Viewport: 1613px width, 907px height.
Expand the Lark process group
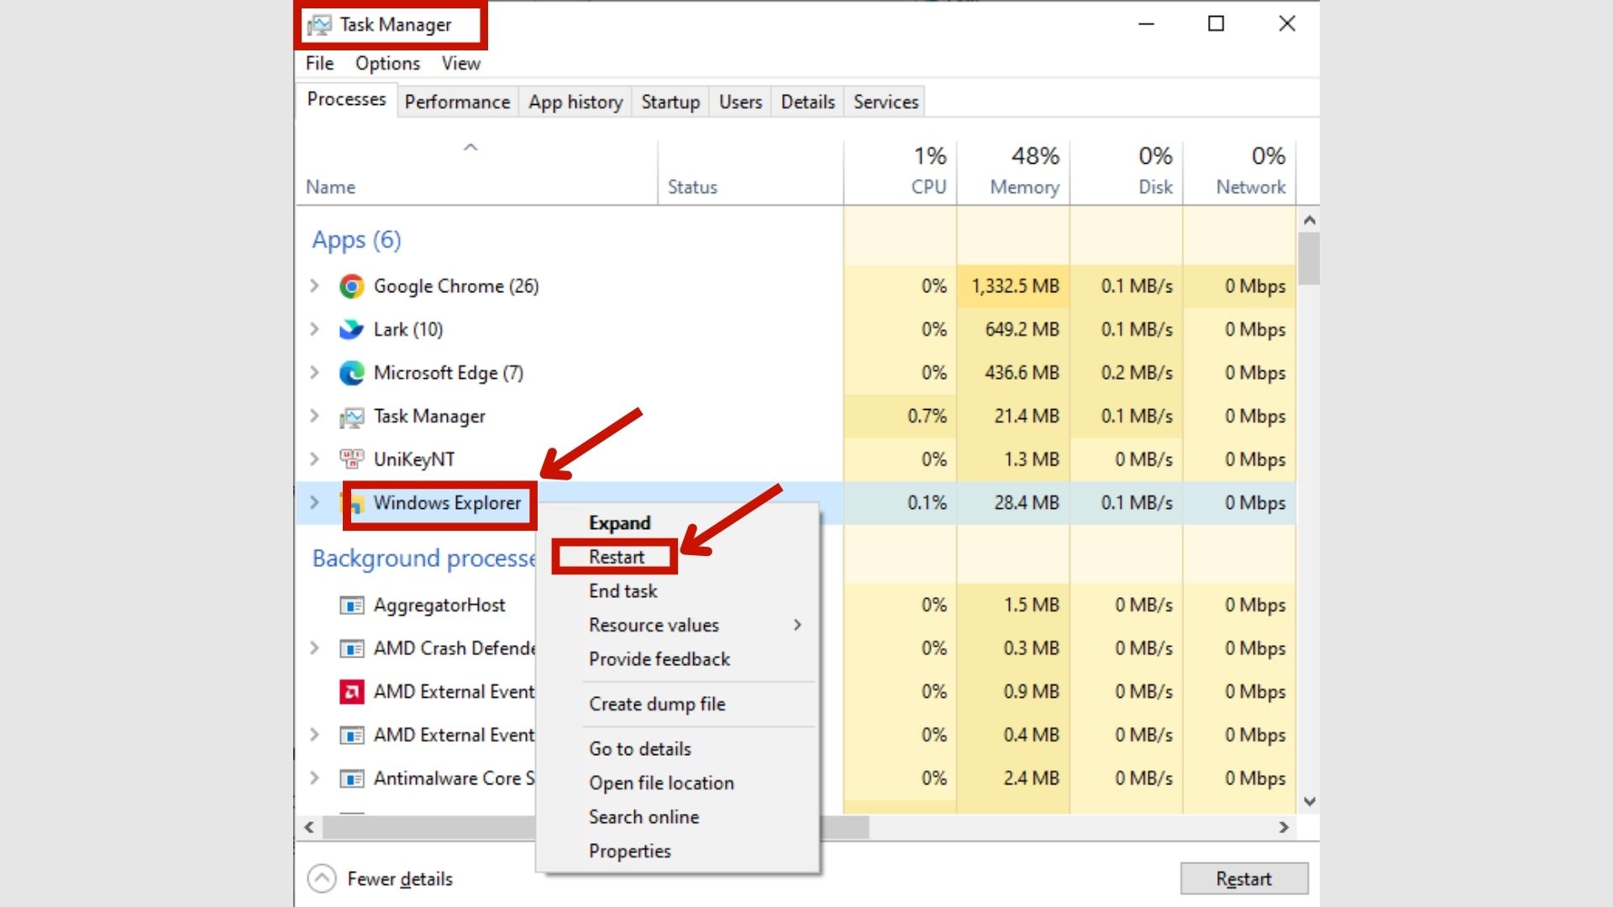coord(314,329)
